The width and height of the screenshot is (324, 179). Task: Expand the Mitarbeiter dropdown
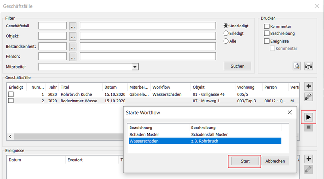(x=135, y=67)
